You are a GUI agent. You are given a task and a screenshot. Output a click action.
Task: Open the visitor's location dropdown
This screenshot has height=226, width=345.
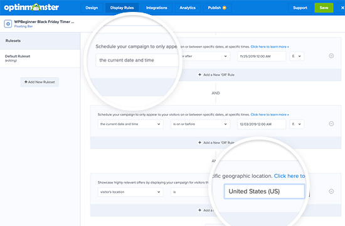pos(130,192)
